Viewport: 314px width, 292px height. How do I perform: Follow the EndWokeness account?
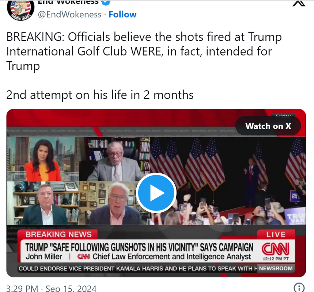click(122, 15)
